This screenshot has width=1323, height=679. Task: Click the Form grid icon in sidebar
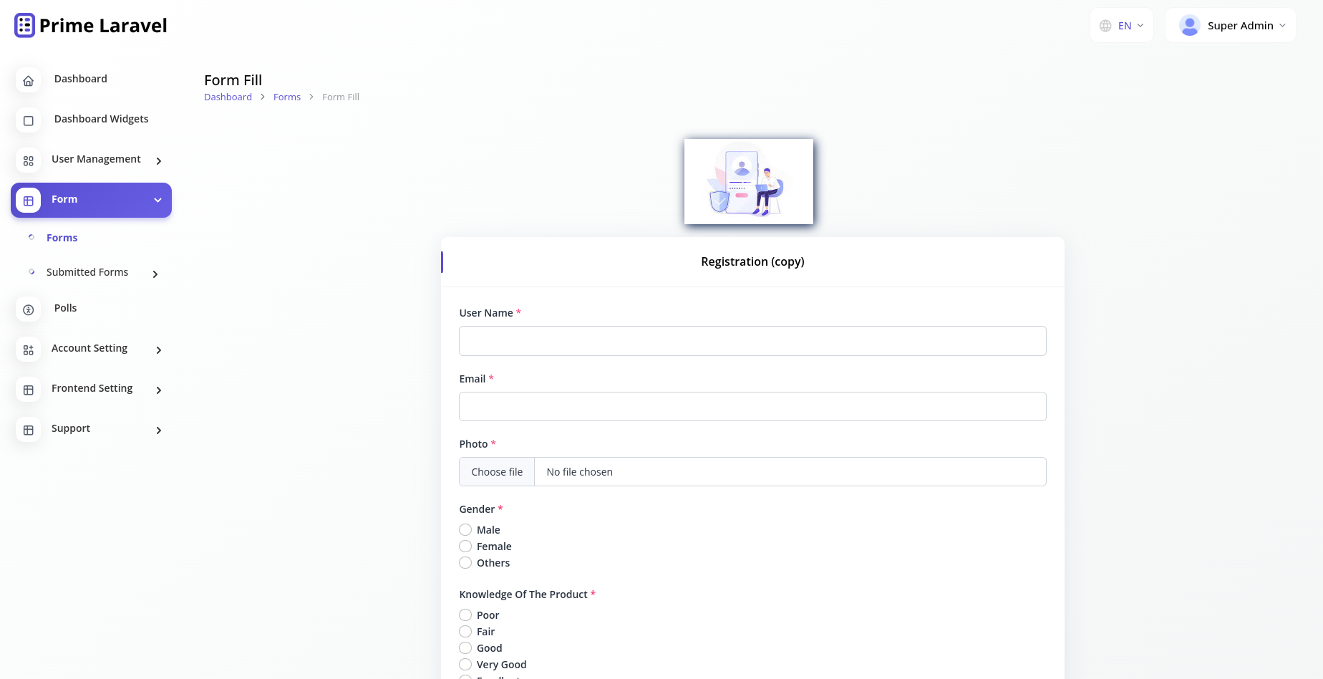coord(28,201)
